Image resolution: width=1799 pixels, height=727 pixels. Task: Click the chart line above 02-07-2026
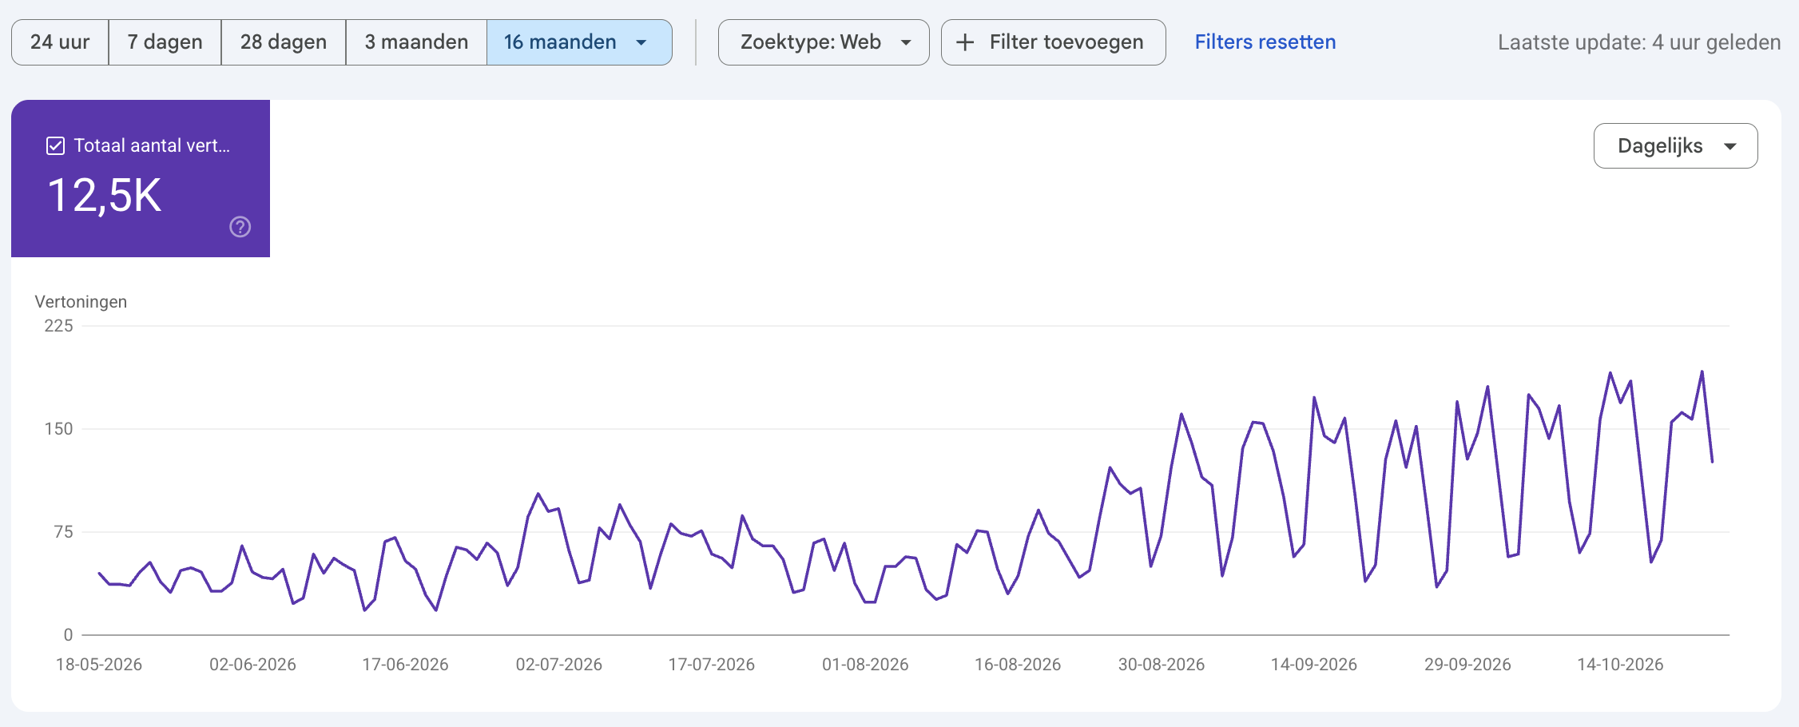[558, 509]
